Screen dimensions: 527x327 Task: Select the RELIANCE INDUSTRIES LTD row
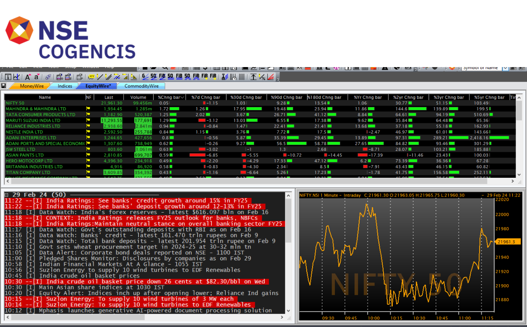[33, 126]
